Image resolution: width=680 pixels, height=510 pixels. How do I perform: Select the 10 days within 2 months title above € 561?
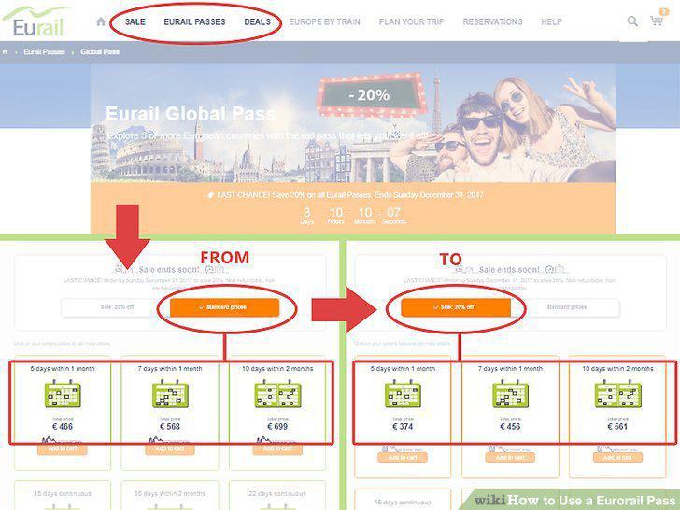[618, 369]
